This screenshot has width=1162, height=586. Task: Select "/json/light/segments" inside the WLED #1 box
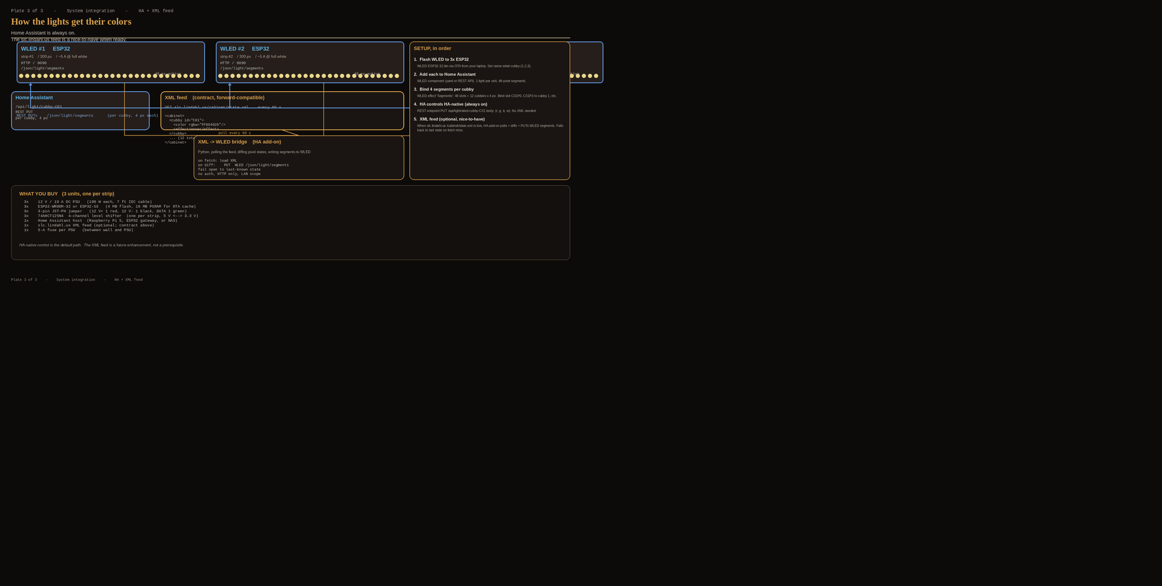coord(43,69)
